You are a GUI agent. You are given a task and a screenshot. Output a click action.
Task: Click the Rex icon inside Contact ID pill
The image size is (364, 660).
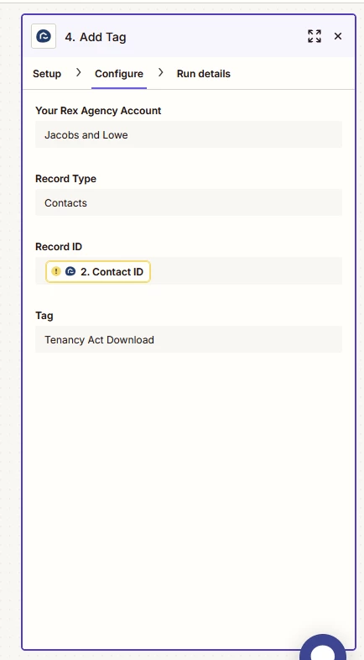tap(70, 271)
